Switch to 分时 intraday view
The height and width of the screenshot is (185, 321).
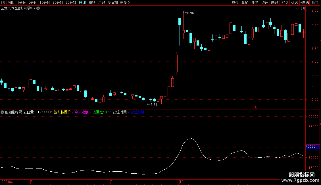(x=11, y=3)
